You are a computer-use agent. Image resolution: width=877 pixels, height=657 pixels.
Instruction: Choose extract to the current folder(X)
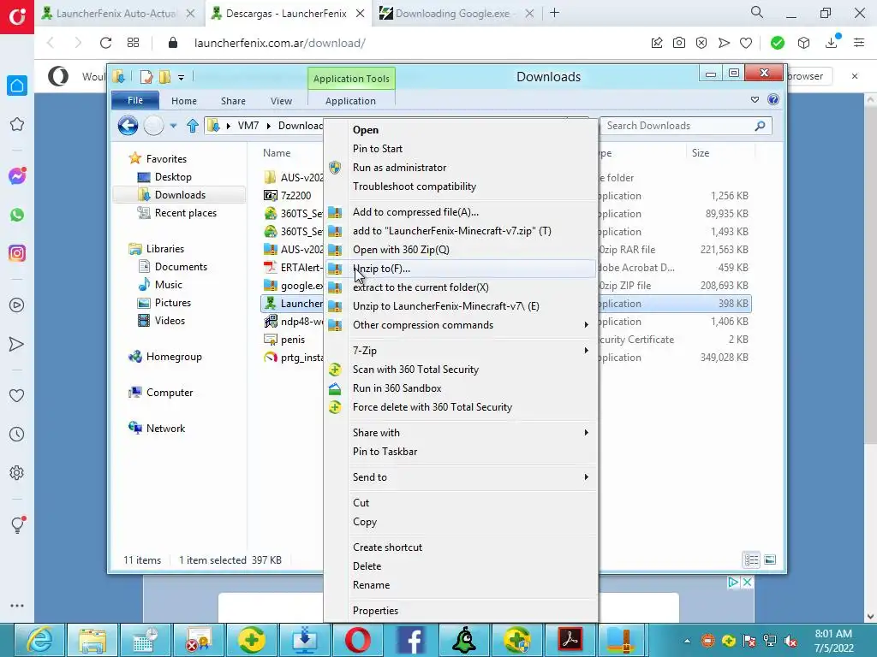click(x=460, y=287)
